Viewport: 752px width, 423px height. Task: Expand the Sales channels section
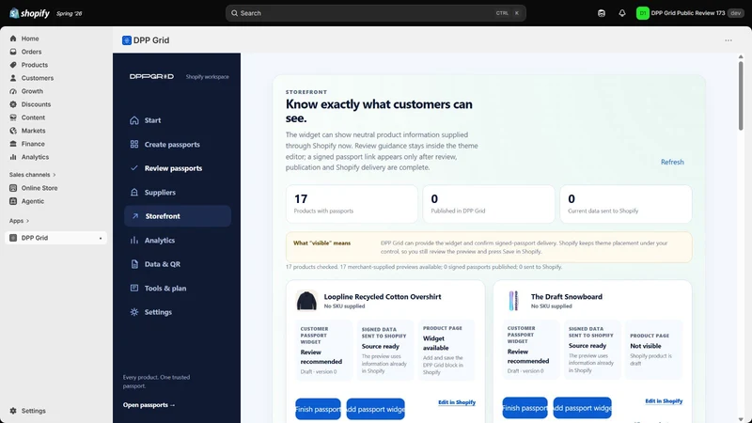(33, 175)
